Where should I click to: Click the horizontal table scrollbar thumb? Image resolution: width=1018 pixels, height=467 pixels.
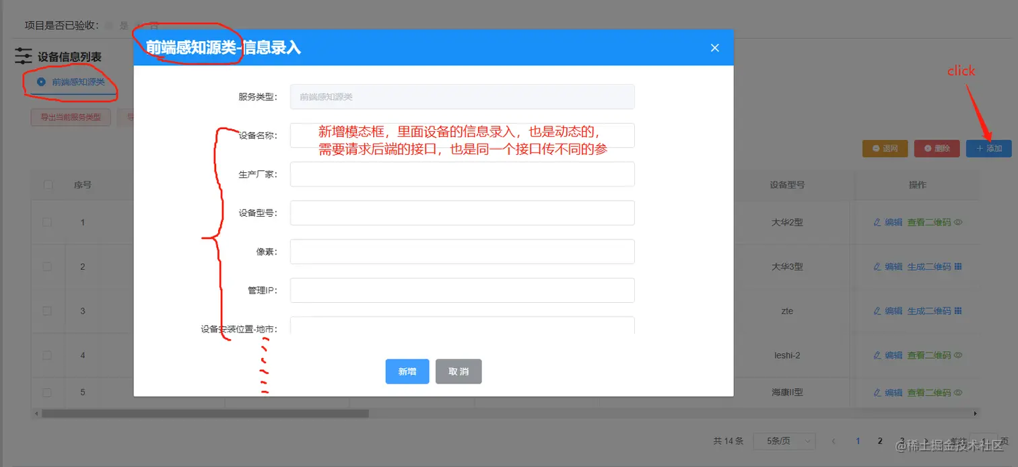(x=205, y=413)
